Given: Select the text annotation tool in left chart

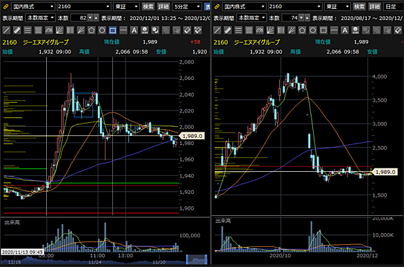Looking at the screenshot, I should (134, 30).
